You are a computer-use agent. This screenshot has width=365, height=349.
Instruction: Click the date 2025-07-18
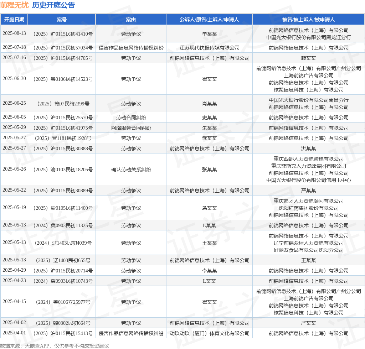point(14,47)
